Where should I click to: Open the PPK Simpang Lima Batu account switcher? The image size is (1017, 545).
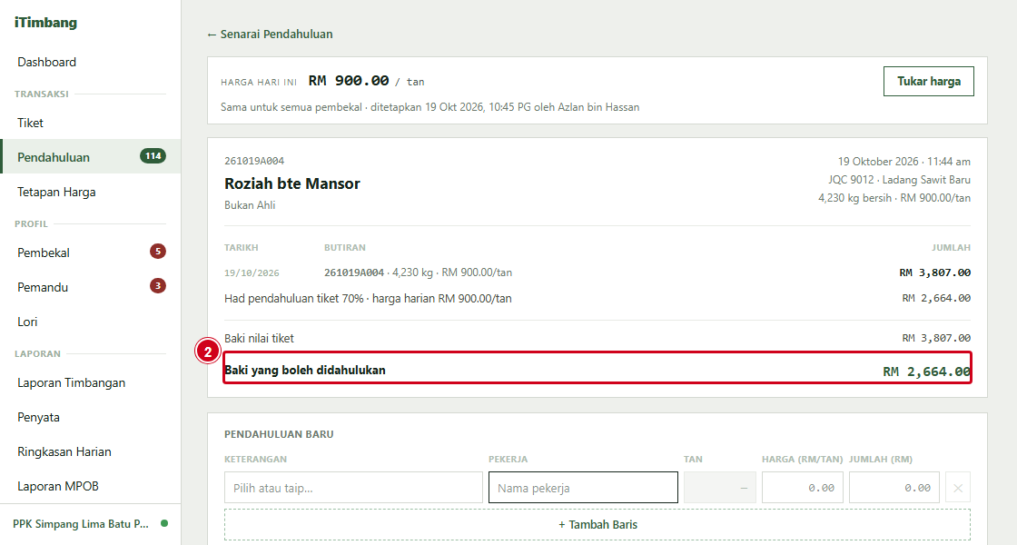point(90,523)
